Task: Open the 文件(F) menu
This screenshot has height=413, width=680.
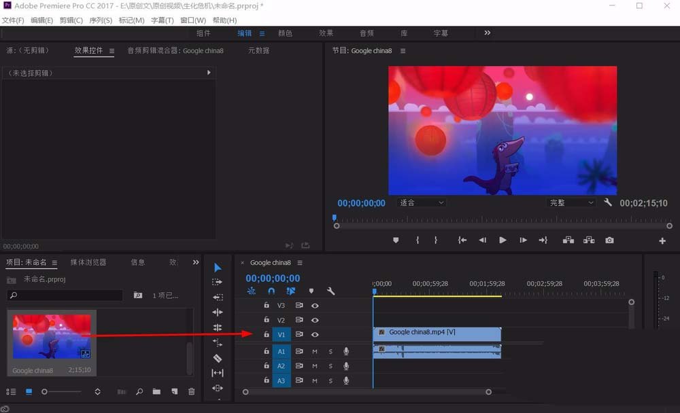Action: [x=12, y=20]
